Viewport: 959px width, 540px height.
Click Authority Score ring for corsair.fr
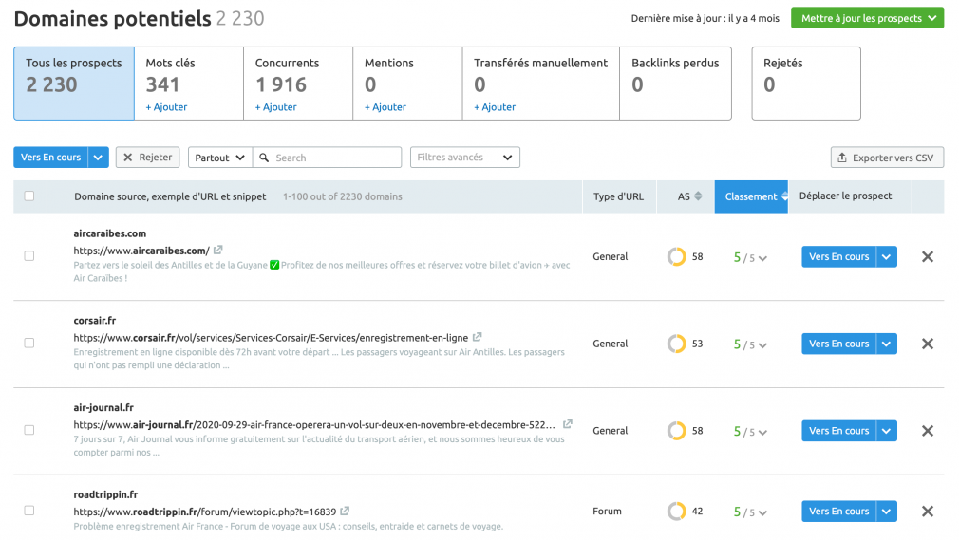click(x=676, y=344)
